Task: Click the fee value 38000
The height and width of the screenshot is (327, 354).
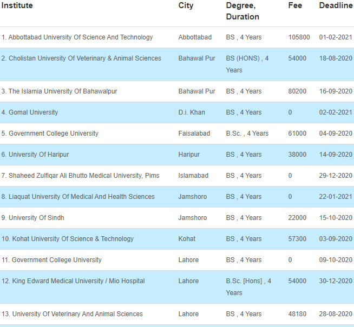Action: (297, 155)
